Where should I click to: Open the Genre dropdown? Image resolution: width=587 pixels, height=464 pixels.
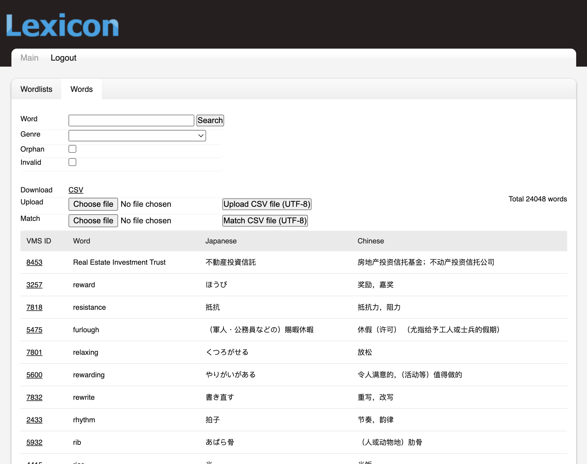[x=137, y=136]
